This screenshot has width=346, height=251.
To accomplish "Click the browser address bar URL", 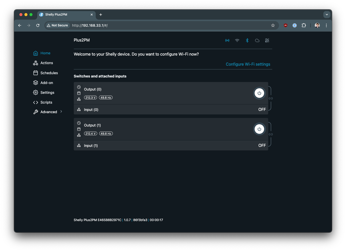I will tap(90, 25).
